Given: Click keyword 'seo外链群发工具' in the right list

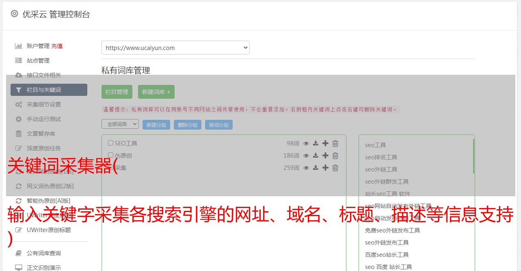Looking at the screenshot, I should [387, 182].
